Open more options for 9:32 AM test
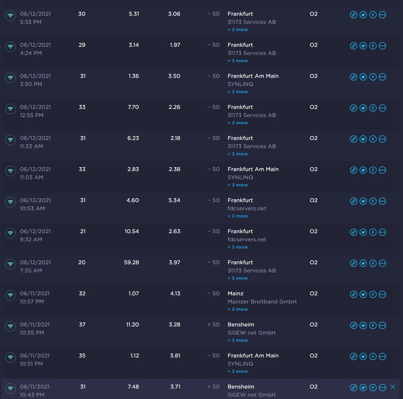 (x=382, y=232)
